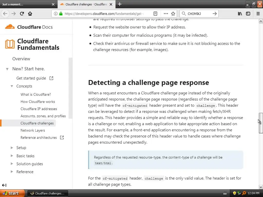
Task: Click the security shield tray icon
Action: click(x=234, y=193)
